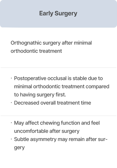Click bullet dot before 'Subtle asymmetry'
The height and width of the screenshot is (168, 117).
11,139
